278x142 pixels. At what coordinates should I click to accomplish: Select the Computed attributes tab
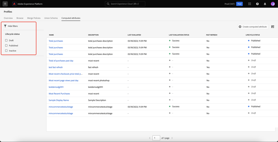pos(71,18)
